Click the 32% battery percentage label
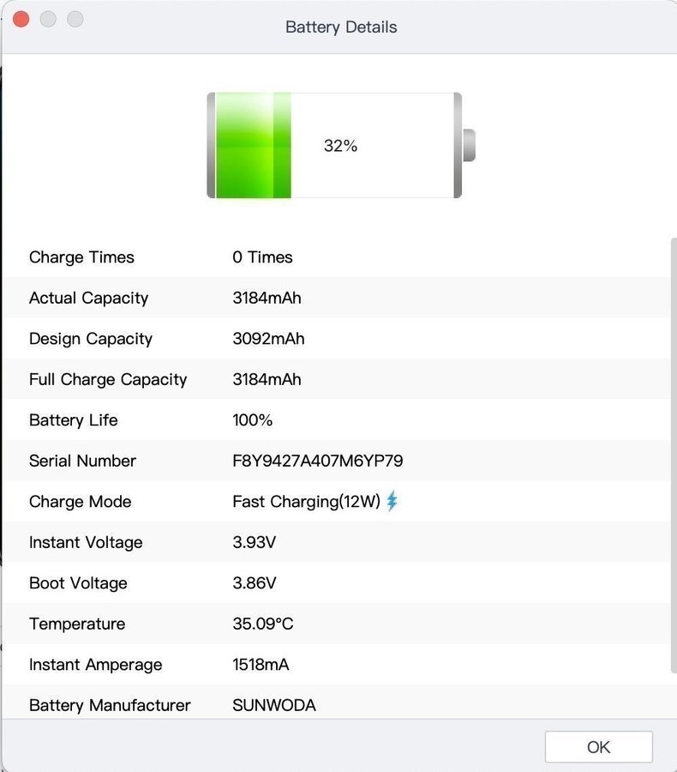 (x=340, y=146)
